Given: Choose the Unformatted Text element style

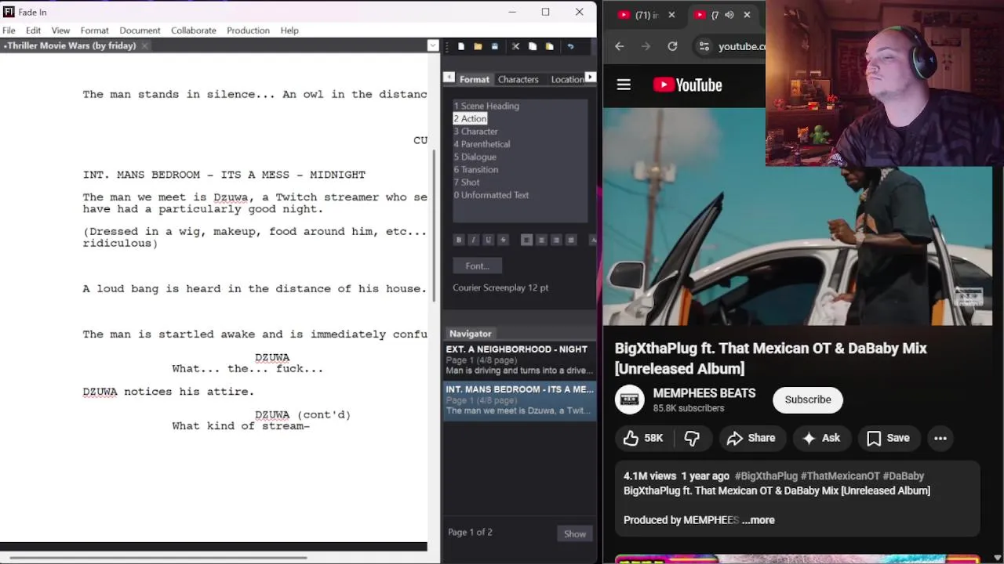Looking at the screenshot, I should coord(491,195).
